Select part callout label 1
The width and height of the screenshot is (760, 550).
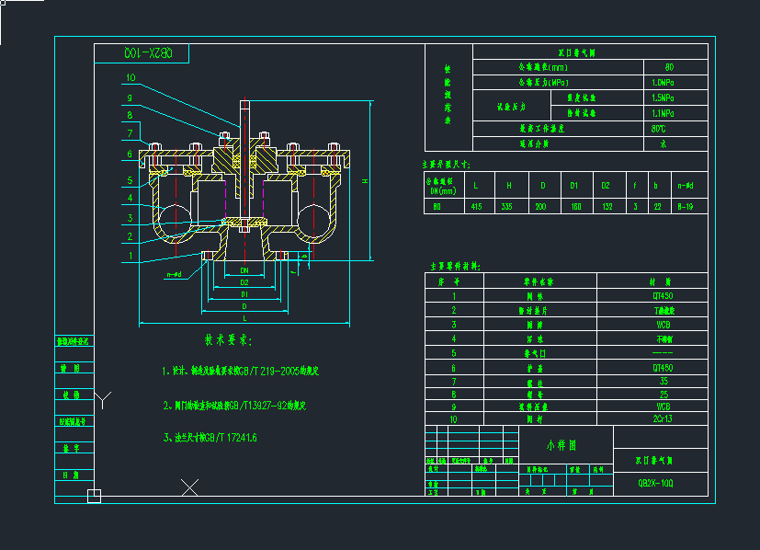[x=130, y=256]
